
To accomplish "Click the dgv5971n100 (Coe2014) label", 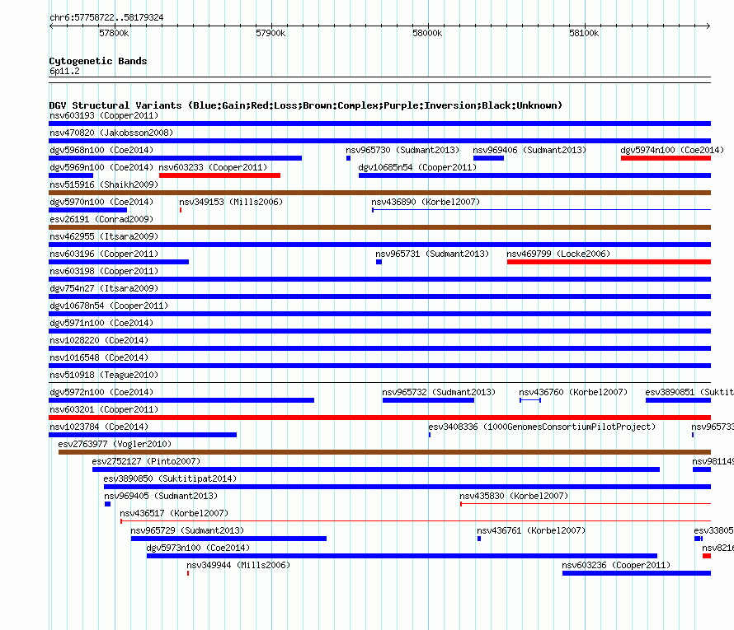I will pos(101,323).
